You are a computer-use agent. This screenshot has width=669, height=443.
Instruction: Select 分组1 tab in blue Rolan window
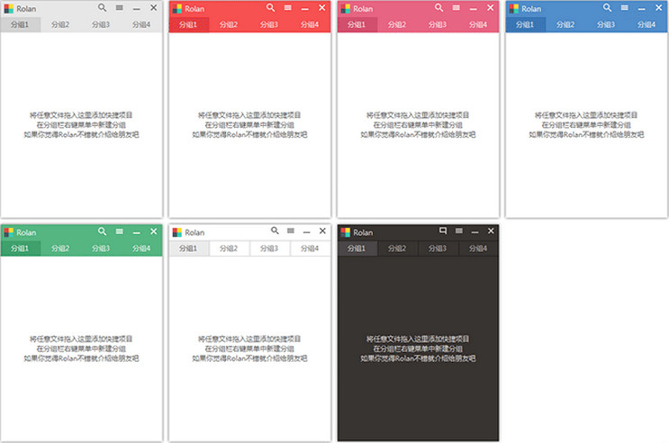coord(525,24)
